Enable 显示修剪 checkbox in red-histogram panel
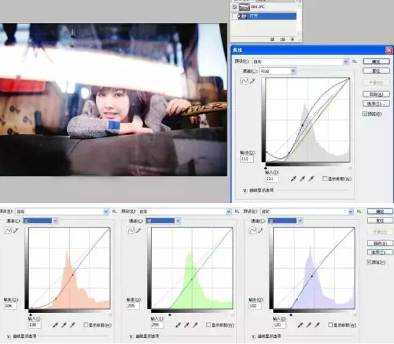This screenshot has width=394, height=344. pyautogui.click(x=86, y=325)
